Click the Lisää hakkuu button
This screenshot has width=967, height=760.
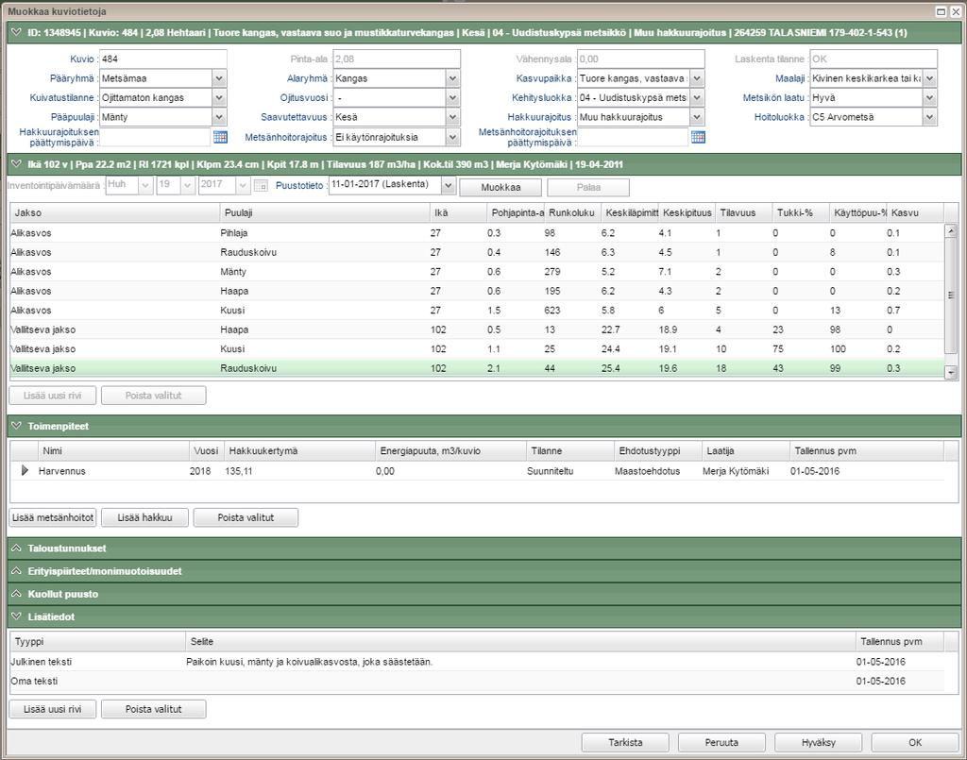[x=144, y=517]
